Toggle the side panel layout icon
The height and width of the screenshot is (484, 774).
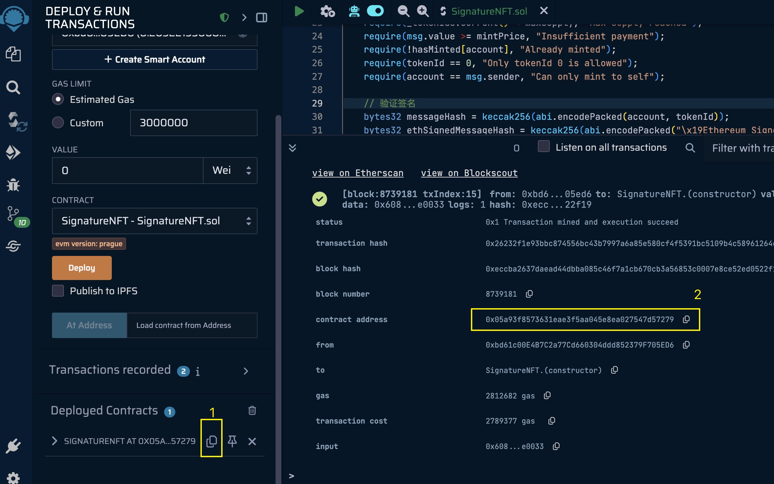262,17
